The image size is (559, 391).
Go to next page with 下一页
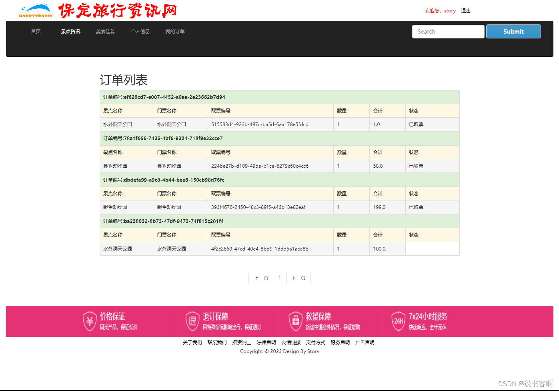299,278
